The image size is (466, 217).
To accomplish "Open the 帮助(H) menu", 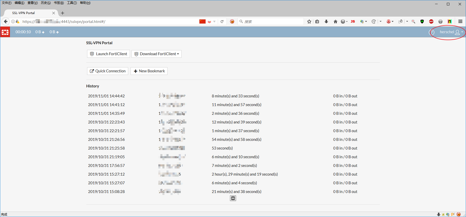I will click(x=85, y=3).
